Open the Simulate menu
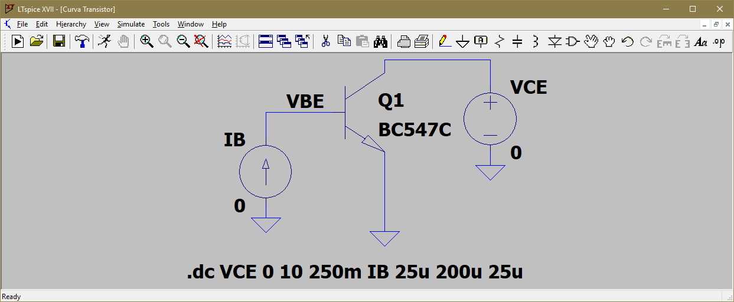The width and height of the screenshot is (734, 302). (x=131, y=24)
